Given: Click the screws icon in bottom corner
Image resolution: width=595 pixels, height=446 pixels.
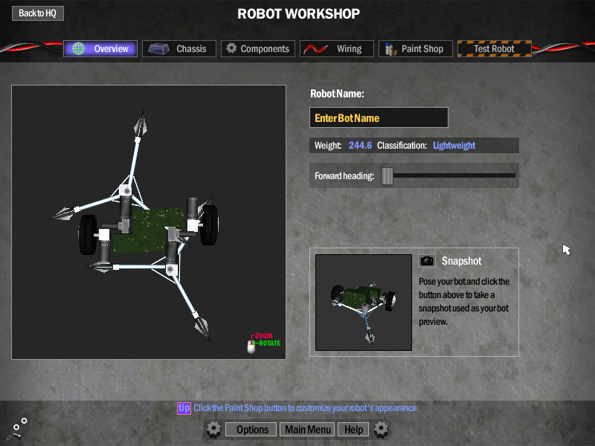Looking at the screenshot, I should coord(19,428).
